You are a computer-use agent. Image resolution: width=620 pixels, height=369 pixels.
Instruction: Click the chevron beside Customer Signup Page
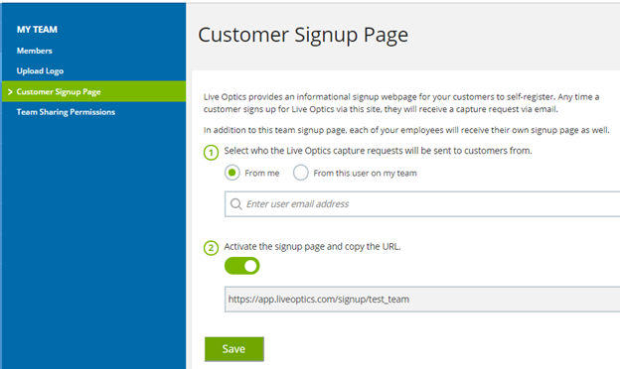click(10, 91)
